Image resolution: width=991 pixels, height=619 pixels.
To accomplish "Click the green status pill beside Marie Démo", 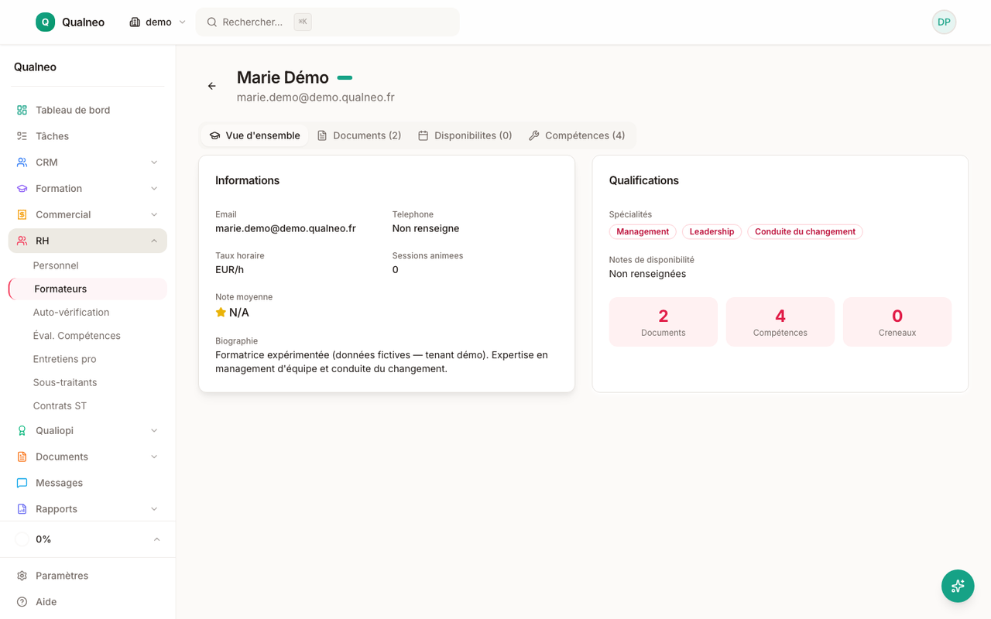I will click(345, 77).
